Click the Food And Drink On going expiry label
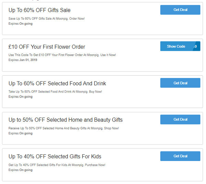The width and height of the screenshot is (206, 184). (26, 97)
